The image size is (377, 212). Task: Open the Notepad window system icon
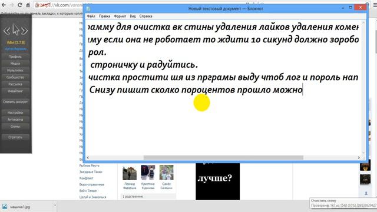coord(88,8)
